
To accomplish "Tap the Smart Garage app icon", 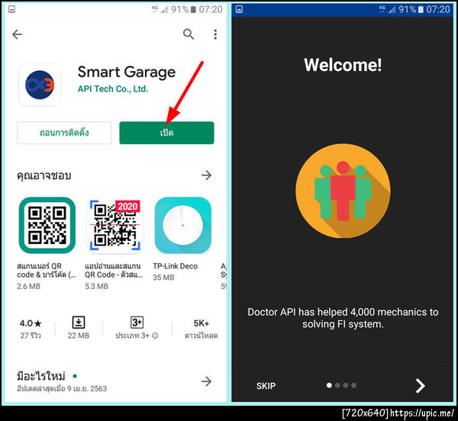I will point(40,85).
